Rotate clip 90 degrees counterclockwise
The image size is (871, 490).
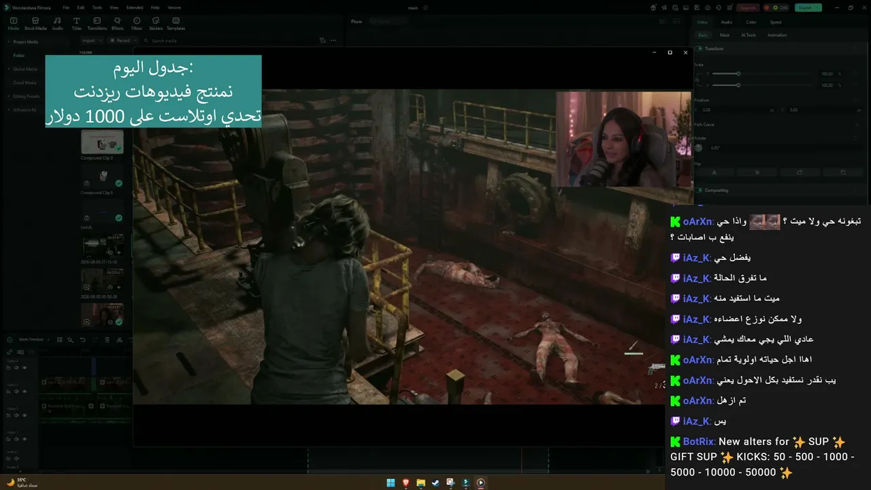pos(843,172)
